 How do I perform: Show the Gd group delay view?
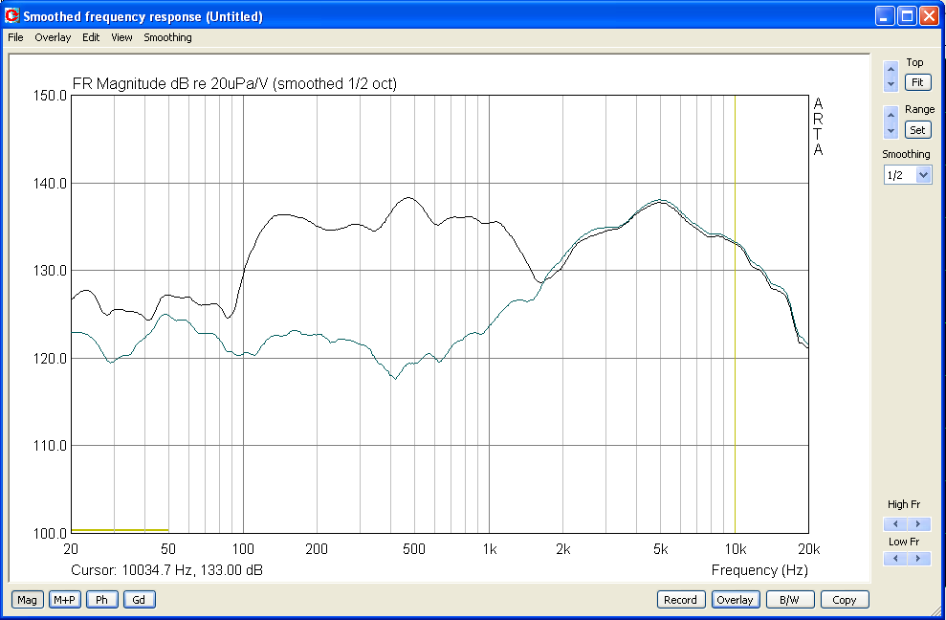point(140,600)
